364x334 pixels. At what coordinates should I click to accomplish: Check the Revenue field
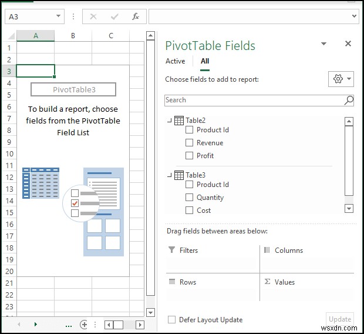(189, 142)
